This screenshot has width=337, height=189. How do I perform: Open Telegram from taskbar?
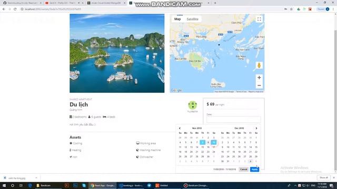(x=149, y=185)
